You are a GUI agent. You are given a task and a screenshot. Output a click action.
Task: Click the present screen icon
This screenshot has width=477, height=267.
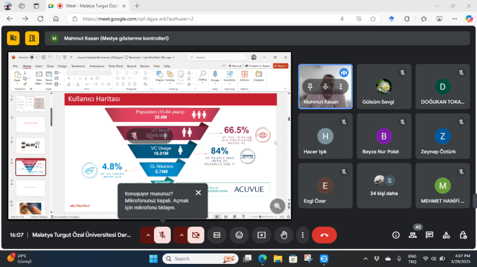(x=261, y=235)
